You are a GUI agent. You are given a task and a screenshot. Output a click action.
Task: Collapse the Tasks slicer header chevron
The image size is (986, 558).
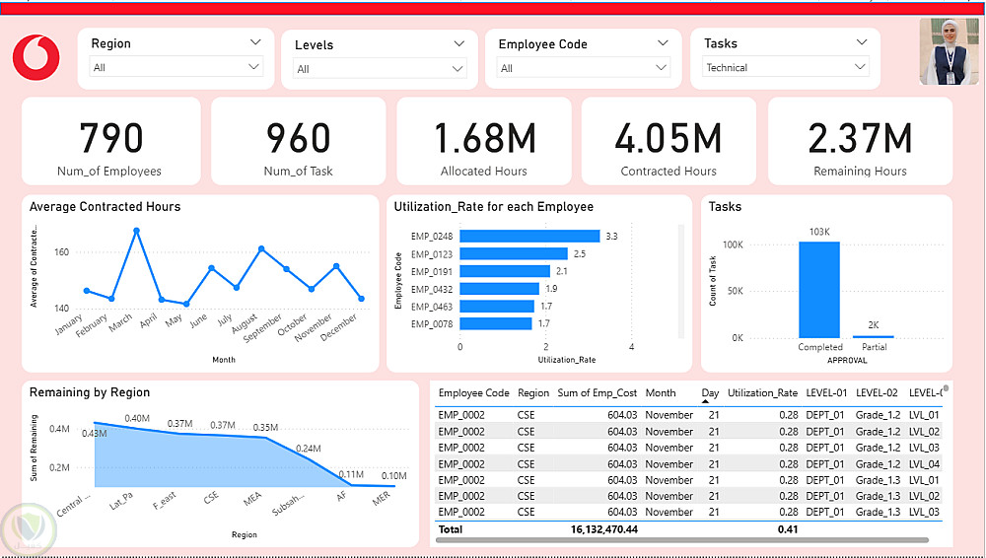pyautogui.click(x=862, y=42)
